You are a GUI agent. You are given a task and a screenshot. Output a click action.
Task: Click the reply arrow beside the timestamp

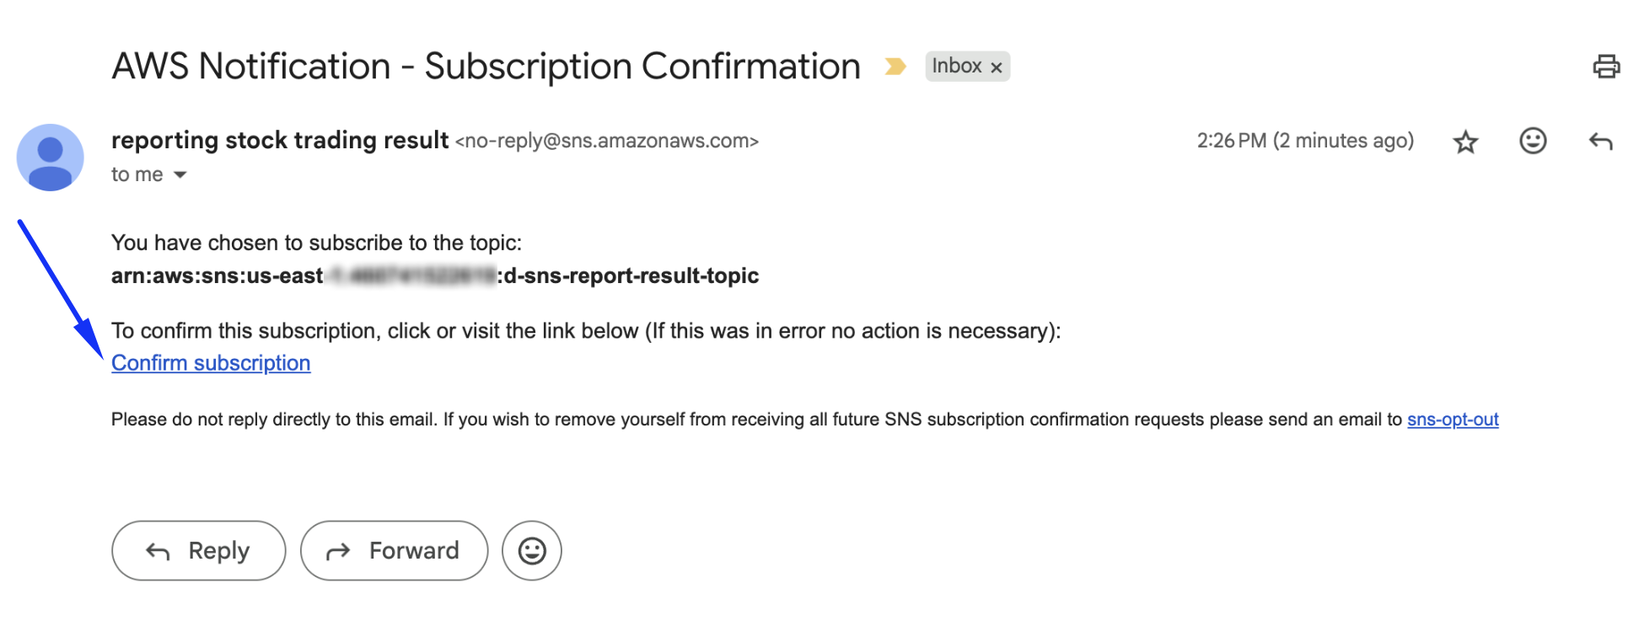(1600, 142)
